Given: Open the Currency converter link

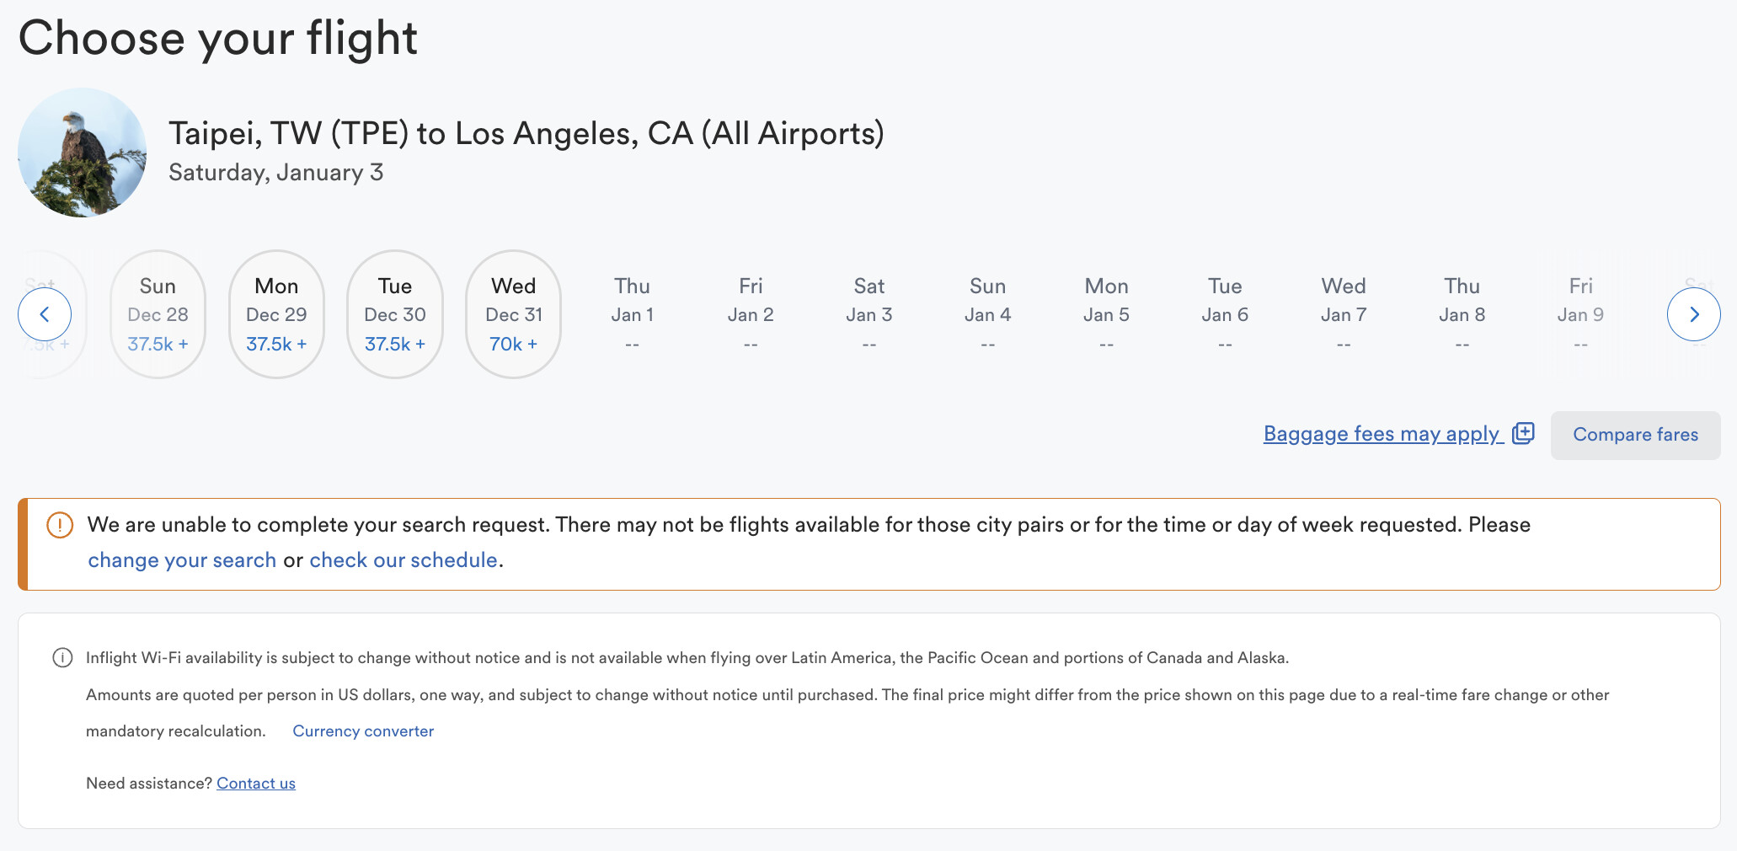Looking at the screenshot, I should [x=363, y=731].
